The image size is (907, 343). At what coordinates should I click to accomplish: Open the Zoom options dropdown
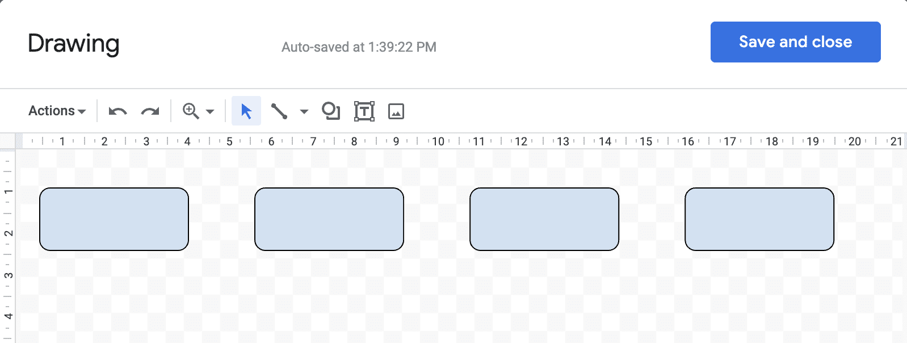209,111
